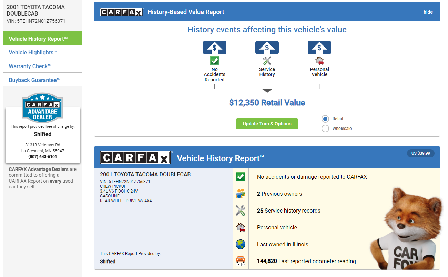The width and height of the screenshot is (448, 277).
Task: Click the Shifted dealer name in sidebar card
Action: point(43,134)
